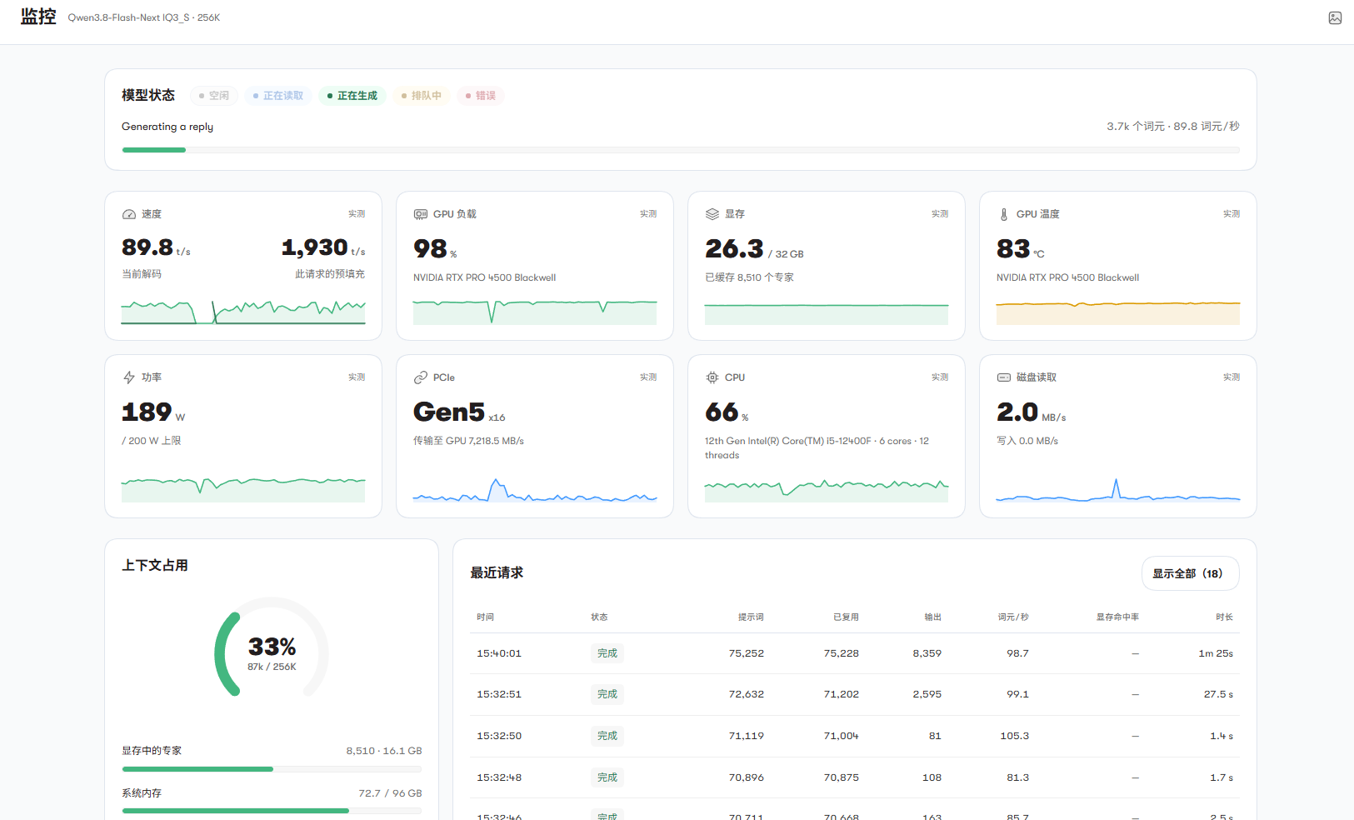1354x820 pixels.
Task: Click the 实测 label on the PCIe card
Action: [648, 377]
